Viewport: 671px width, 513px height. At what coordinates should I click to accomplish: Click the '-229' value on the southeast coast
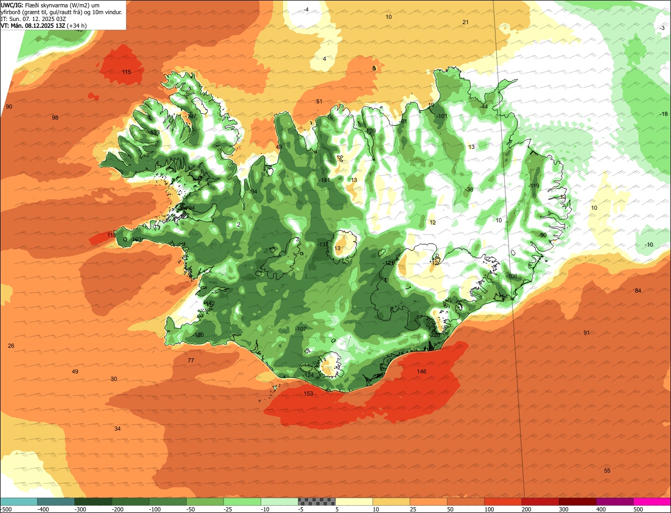click(x=435, y=335)
